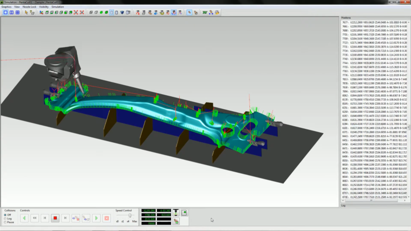Select position row 8443 in Positions list
The width and height of the screenshot is (411, 231).
pyautogui.click(x=374, y=136)
